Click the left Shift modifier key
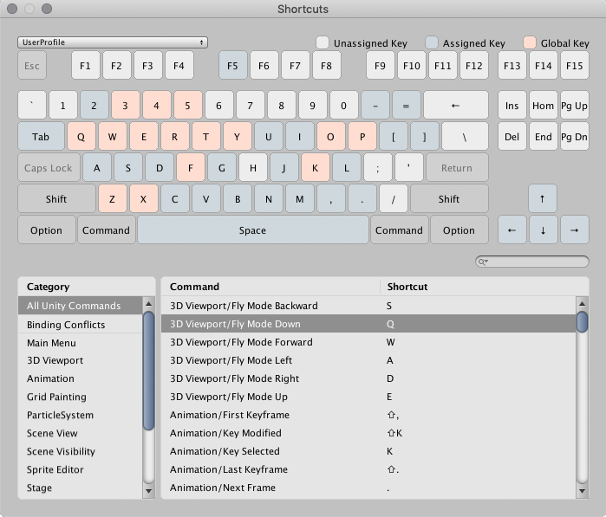 click(56, 199)
